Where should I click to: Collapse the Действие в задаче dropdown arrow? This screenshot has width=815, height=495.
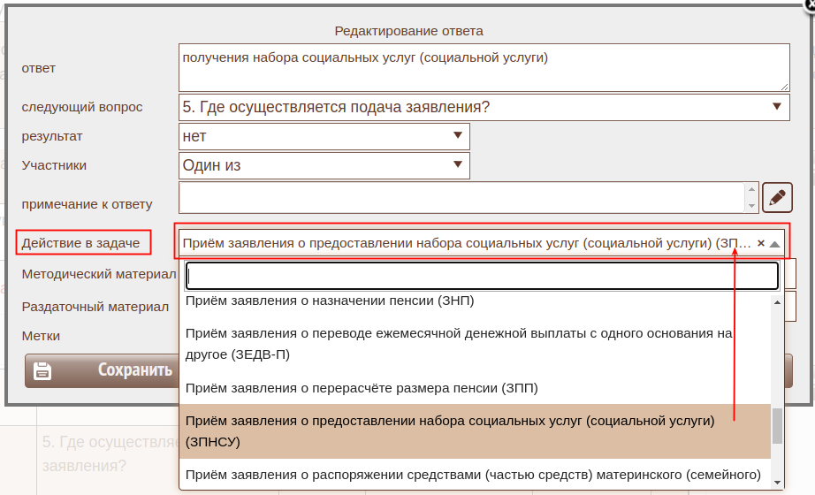coord(775,244)
